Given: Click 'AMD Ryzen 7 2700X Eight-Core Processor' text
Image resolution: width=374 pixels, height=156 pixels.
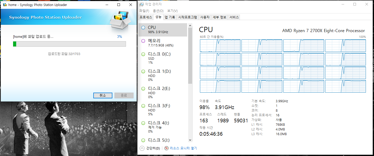Looking at the screenshot, I should pos(324,31).
